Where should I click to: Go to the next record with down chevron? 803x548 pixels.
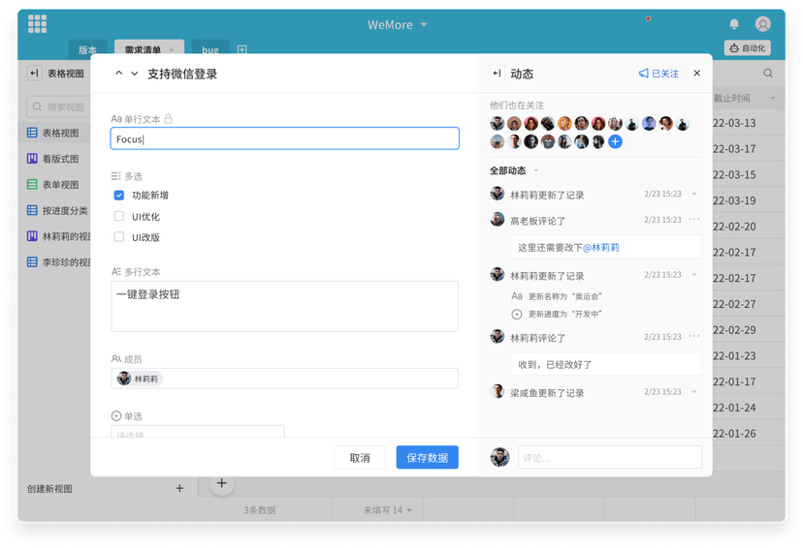(x=134, y=74)
